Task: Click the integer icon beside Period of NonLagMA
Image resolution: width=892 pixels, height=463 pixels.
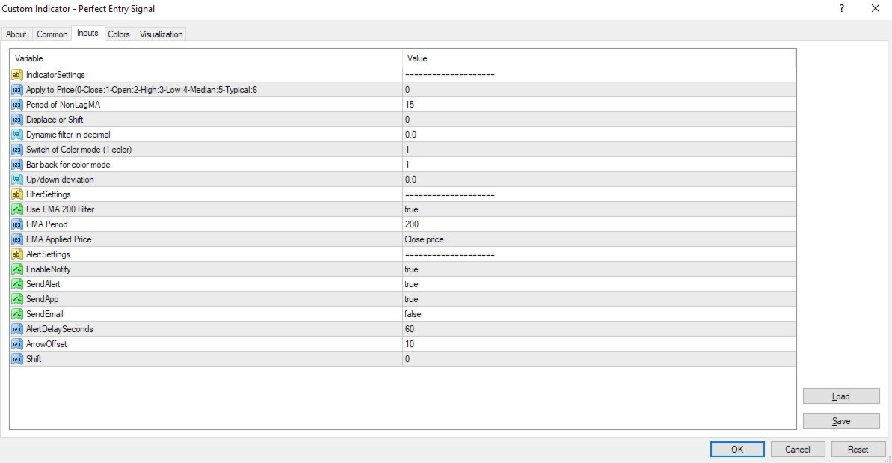Action: 16,105
